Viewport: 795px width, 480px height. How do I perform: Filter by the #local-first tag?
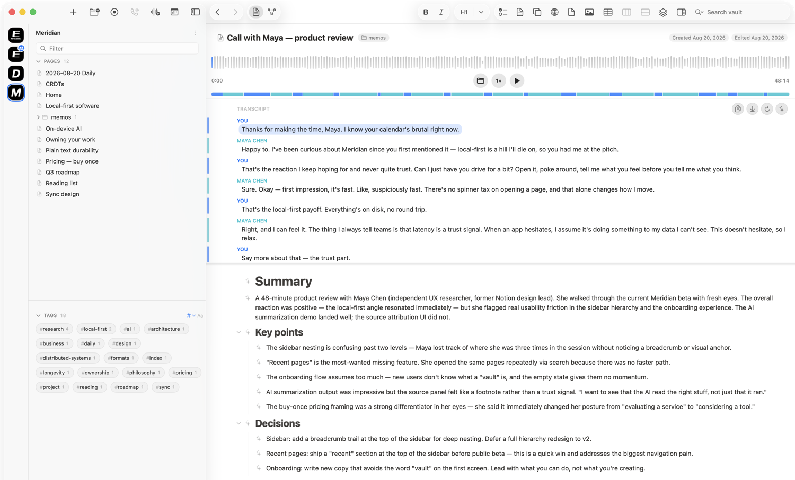tap(96, 329)
